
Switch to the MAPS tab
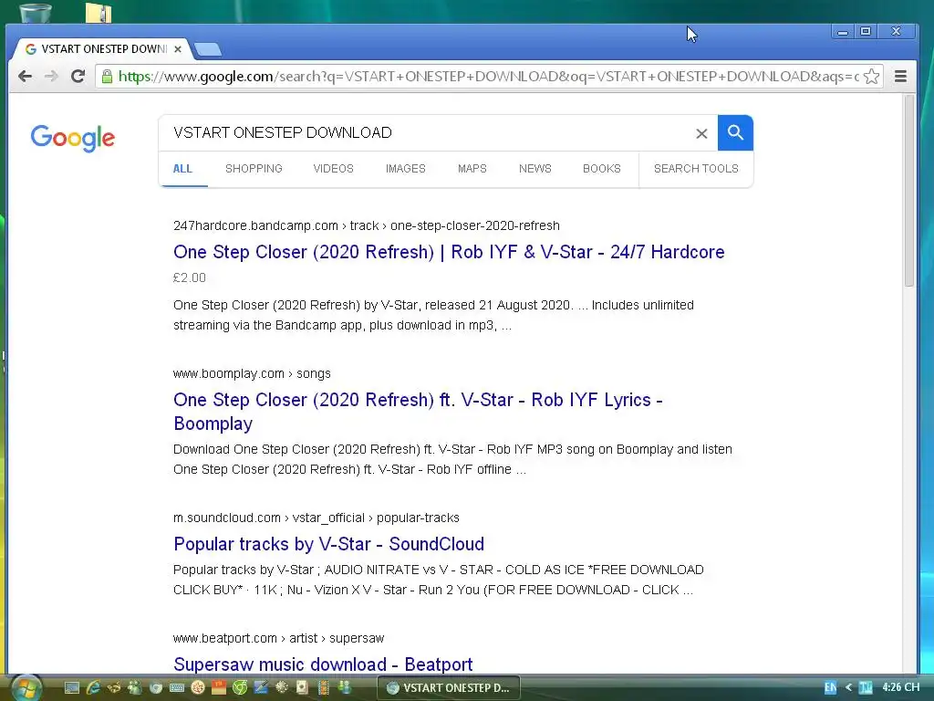[472, 169]
